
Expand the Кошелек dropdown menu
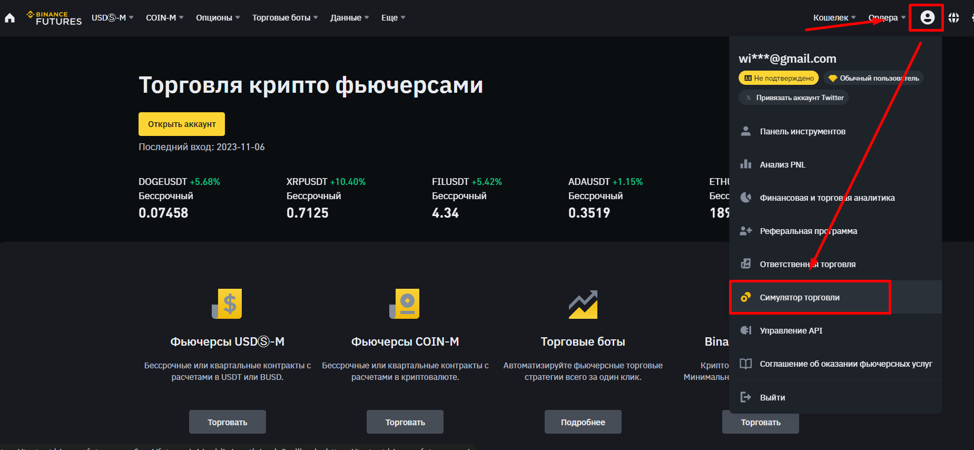point(834,17)
